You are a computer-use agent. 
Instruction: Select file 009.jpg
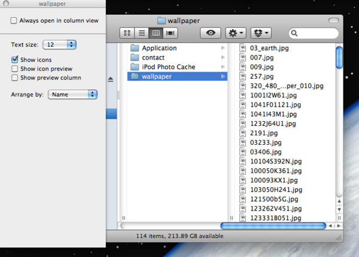[x=261, y=67]
